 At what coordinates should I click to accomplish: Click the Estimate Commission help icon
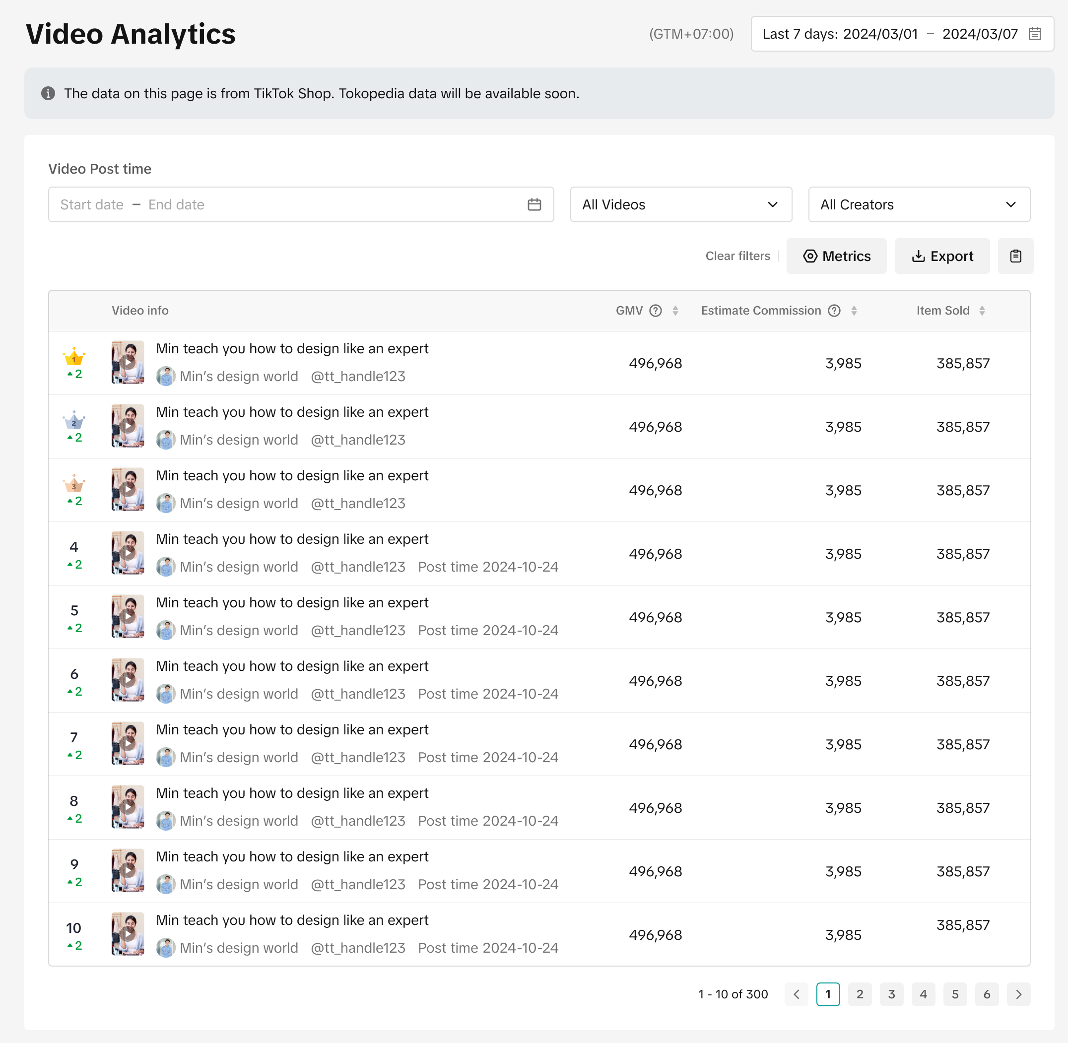click(834, 311)
